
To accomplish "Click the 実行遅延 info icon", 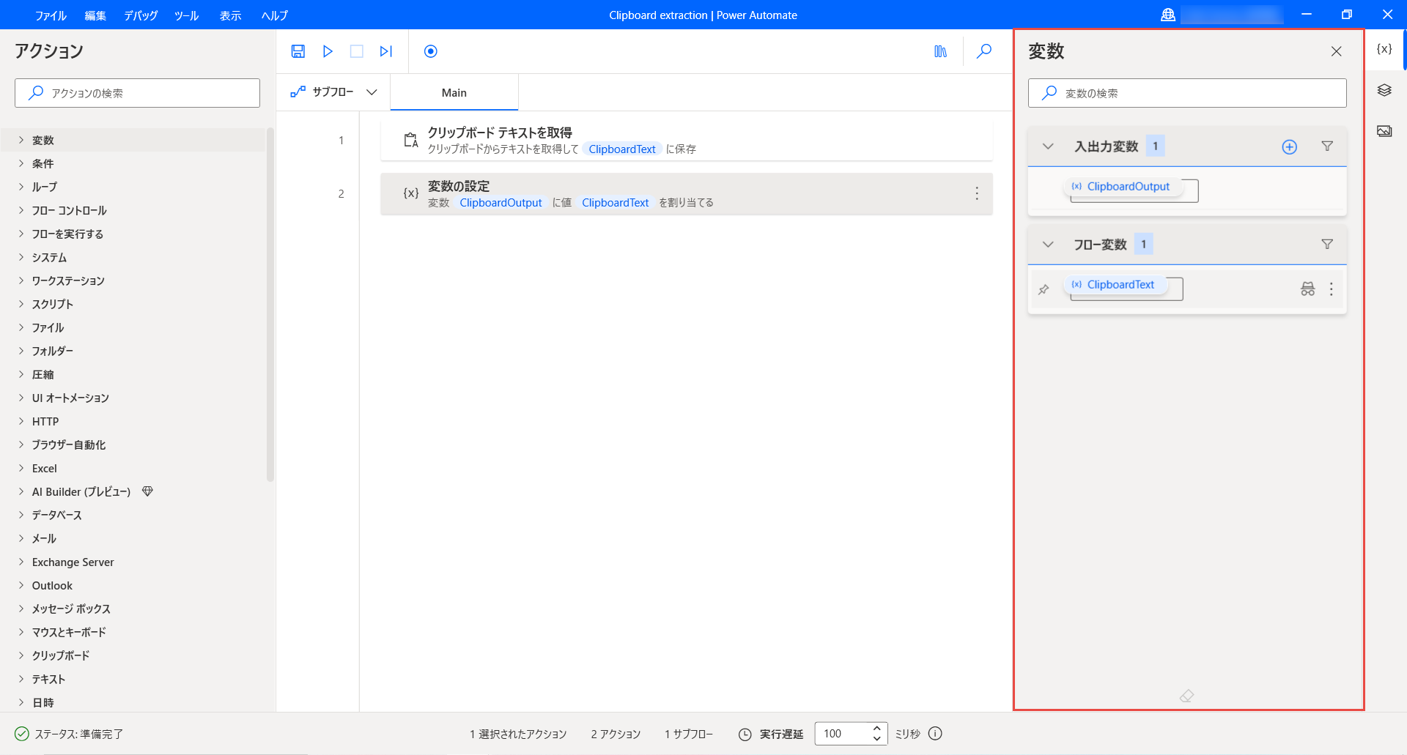I will pos(936,734).
